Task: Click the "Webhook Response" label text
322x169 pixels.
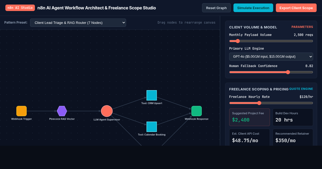Action: [196, 119]
